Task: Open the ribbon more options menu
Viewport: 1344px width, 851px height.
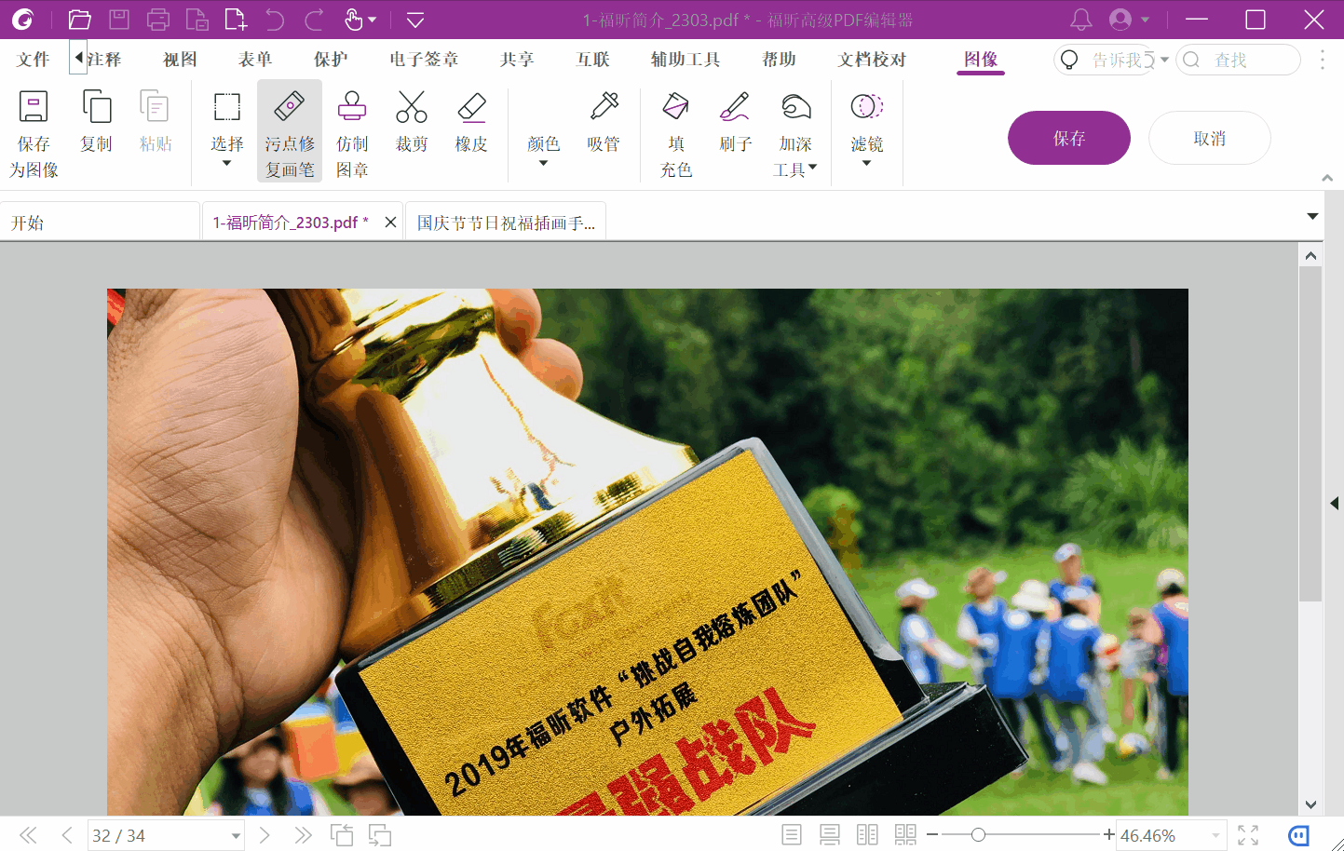Action: click(x=1323, y=60)
